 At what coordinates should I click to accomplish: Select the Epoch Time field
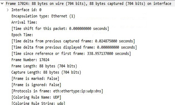22,35
